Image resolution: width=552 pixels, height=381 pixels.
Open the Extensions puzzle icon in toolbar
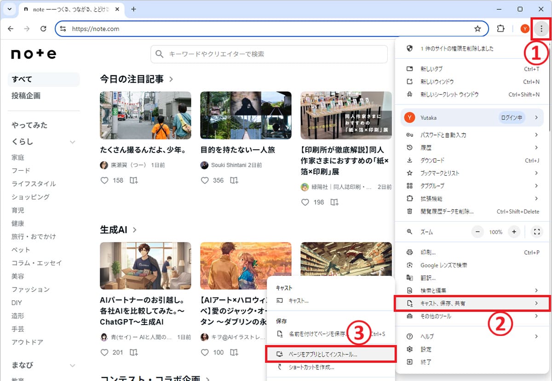click(x=500, y=29)
